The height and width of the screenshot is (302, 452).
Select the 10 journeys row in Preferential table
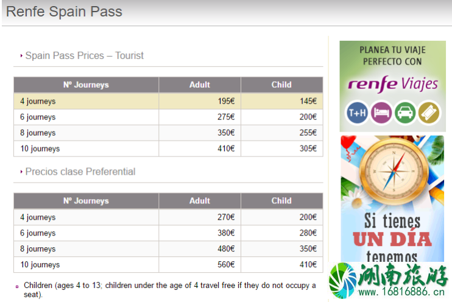click(x=168, y=264)
